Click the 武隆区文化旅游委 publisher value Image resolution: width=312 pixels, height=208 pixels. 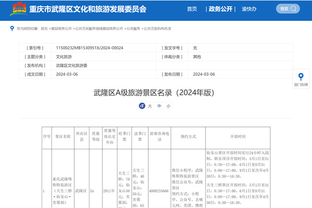[x=72, y=66]
